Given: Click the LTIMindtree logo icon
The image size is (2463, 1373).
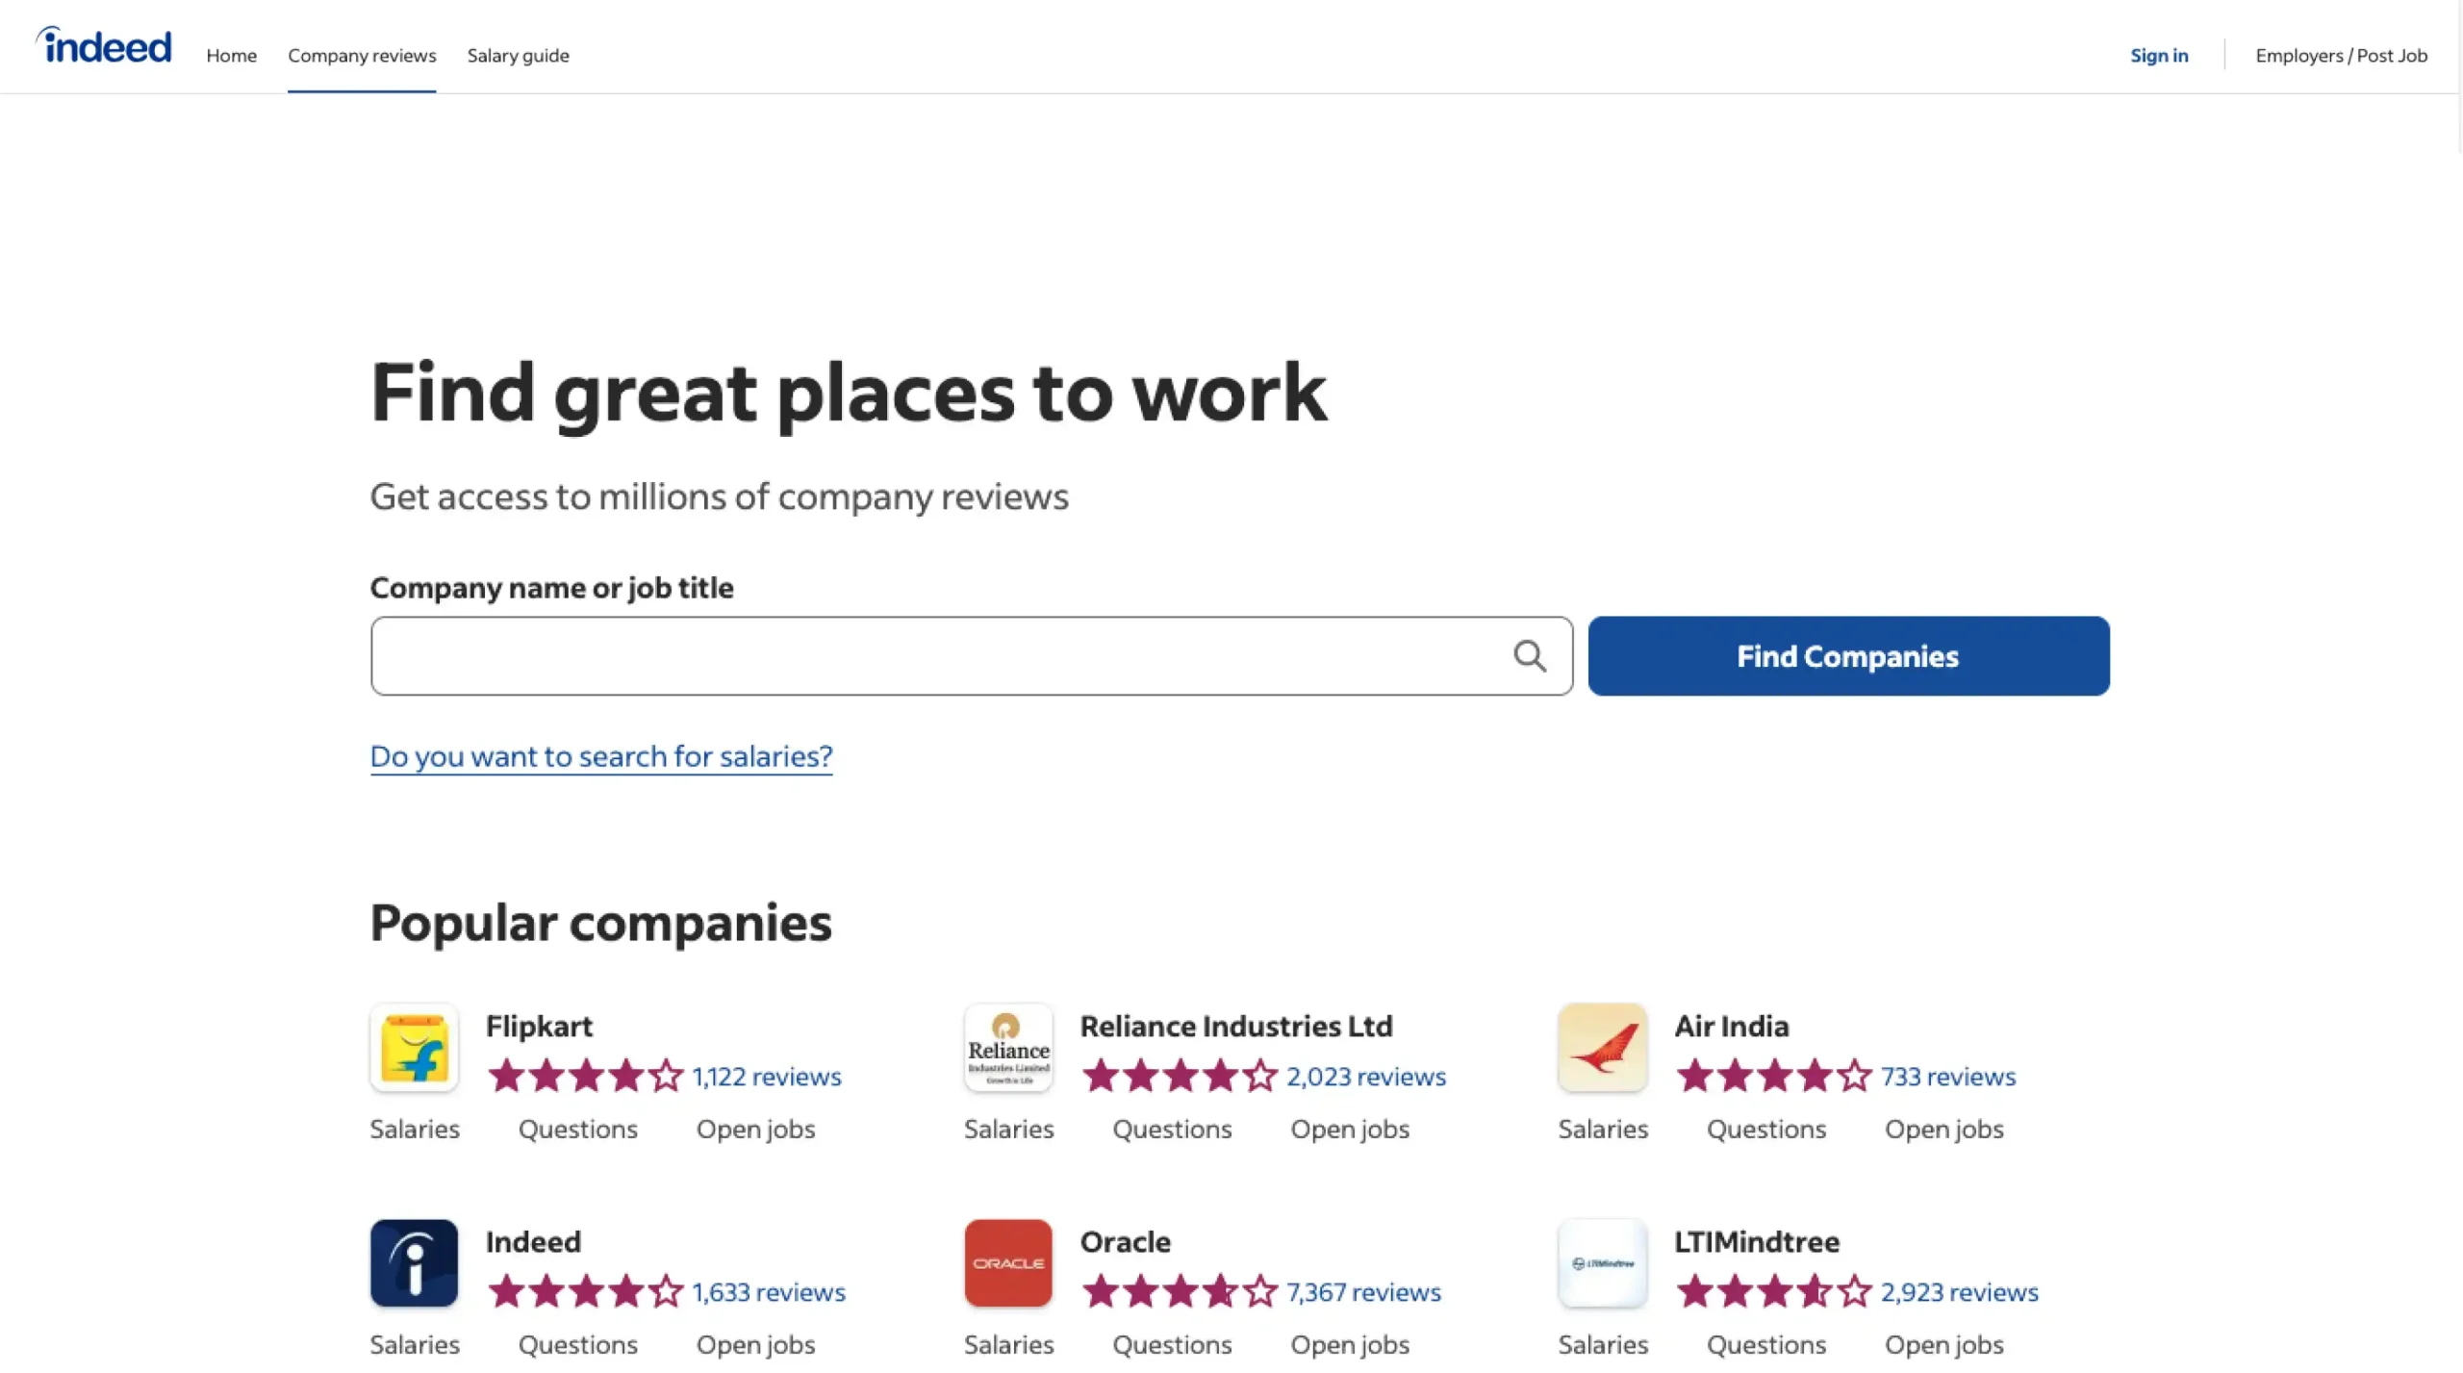Looking at the screenshot, I should pyautogui.click(x=1602, y=1263).
